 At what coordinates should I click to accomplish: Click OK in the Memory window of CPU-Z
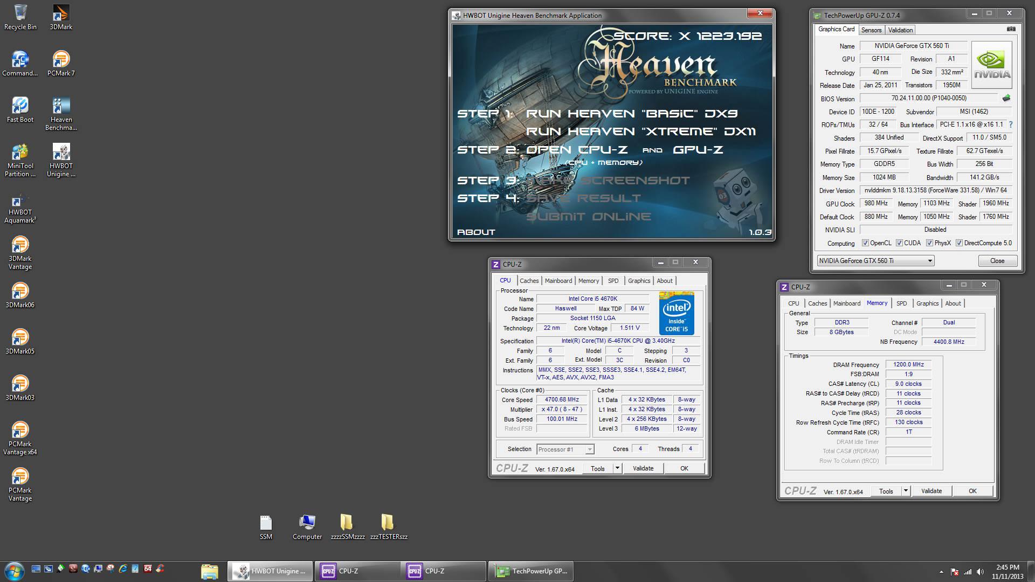pos(972,491)
